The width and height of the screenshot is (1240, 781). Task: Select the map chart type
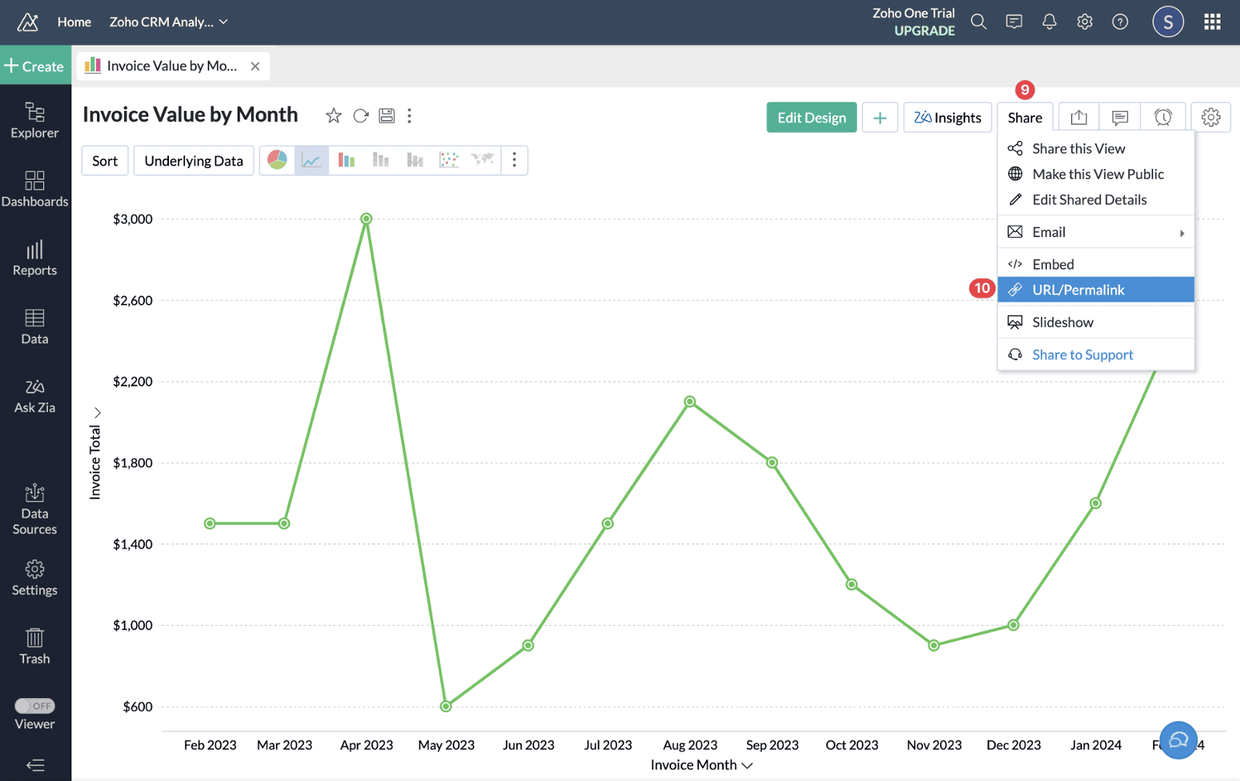click(x=483, y=160)
